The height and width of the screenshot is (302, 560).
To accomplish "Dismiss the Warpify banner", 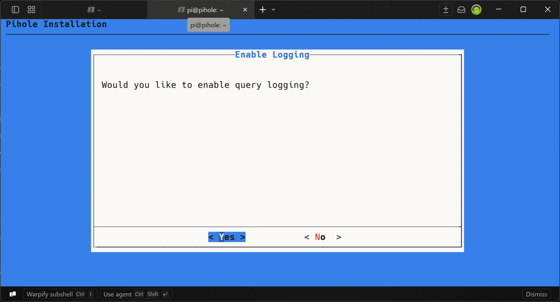I will pyautogui.click(x=536, y=294).
